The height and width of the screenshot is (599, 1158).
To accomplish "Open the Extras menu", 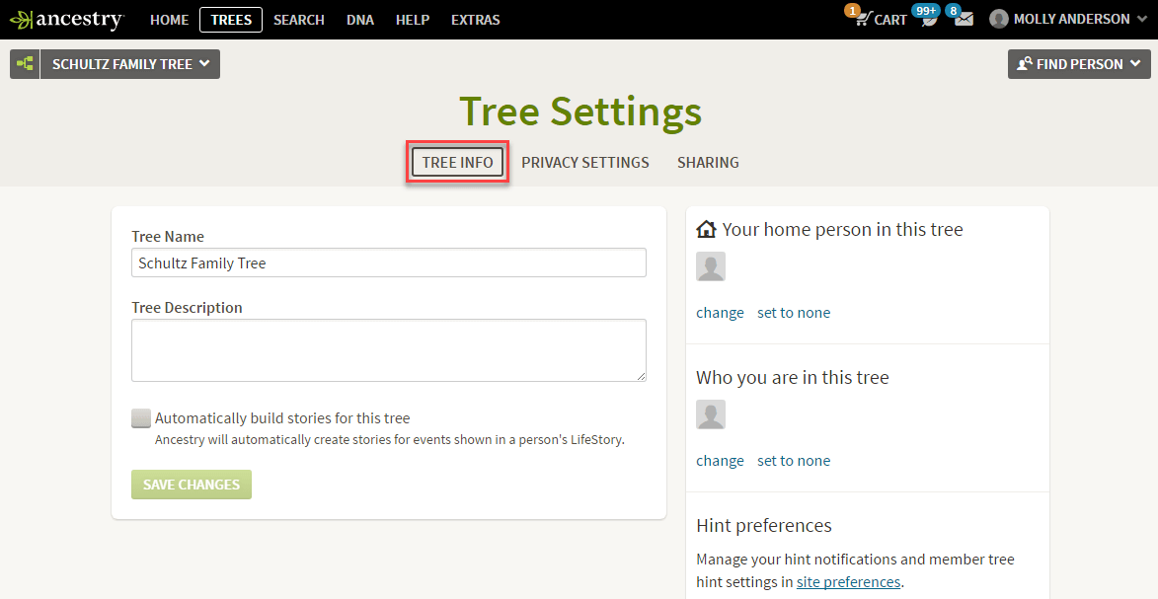I will (x=476, y=20).
